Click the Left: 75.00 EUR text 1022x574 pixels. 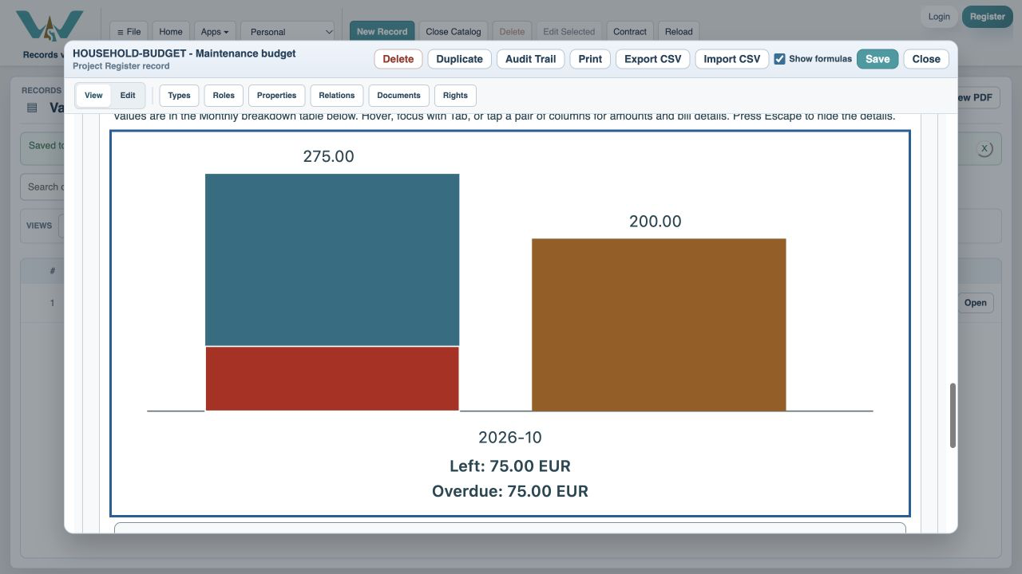tap(510, 466)
